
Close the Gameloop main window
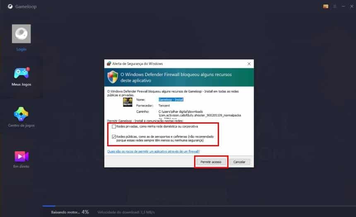point(352,6)
